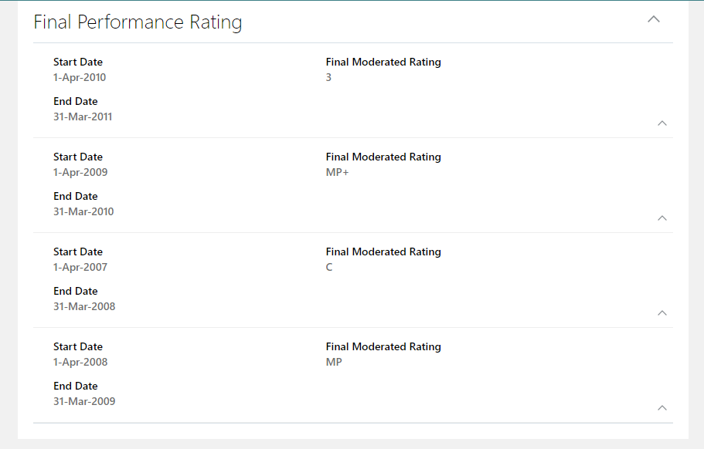704x449 pixels.
Task: Click the End Date label in the first record
Action: (75, 101)
